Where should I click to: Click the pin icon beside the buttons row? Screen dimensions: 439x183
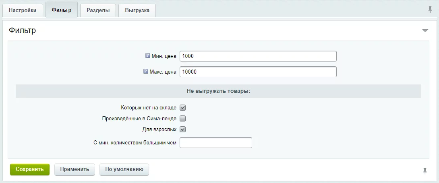(425, 171)
